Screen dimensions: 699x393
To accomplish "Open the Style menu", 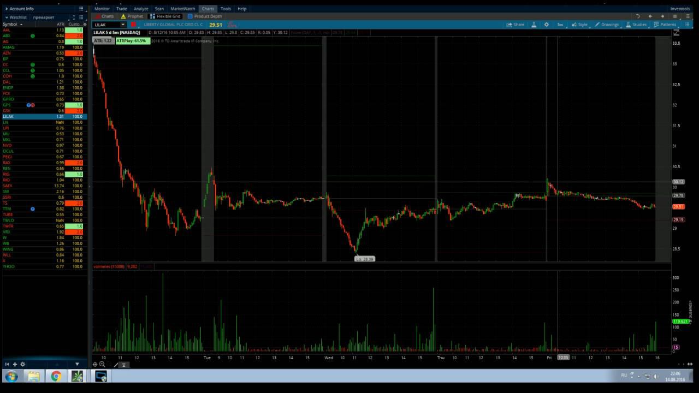I will (579, 25).
